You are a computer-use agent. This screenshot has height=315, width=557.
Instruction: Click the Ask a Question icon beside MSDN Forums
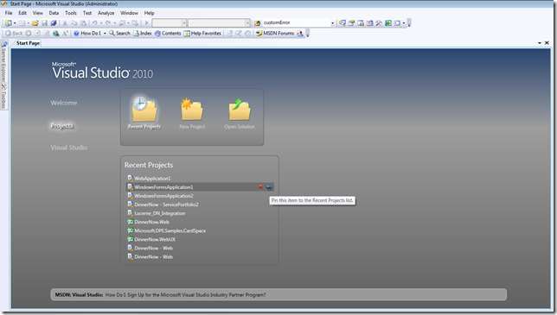pyautogui.click(x=300, y=34)
